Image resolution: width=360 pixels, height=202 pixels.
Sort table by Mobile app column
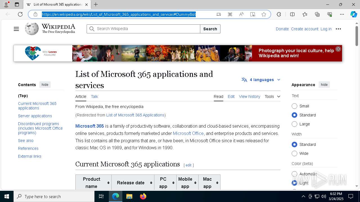tap(187, 183)
